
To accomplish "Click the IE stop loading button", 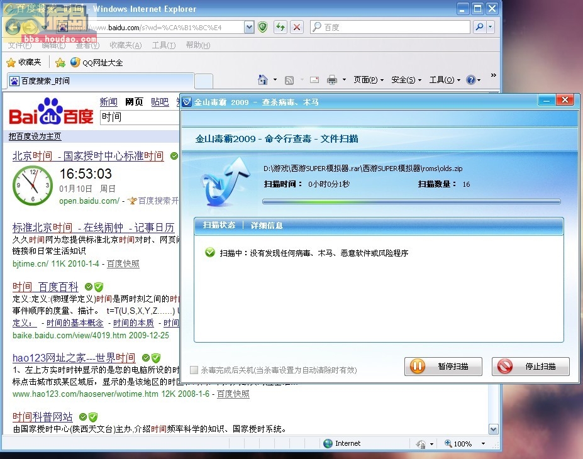I will (x=297, y=27).
